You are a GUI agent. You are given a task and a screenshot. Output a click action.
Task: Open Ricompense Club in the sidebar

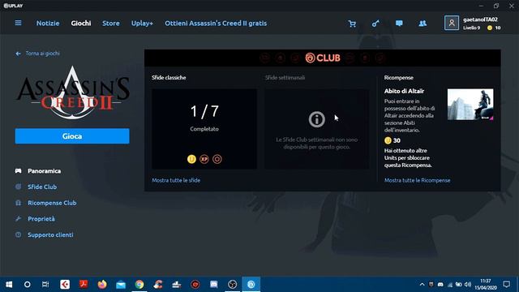52,203
